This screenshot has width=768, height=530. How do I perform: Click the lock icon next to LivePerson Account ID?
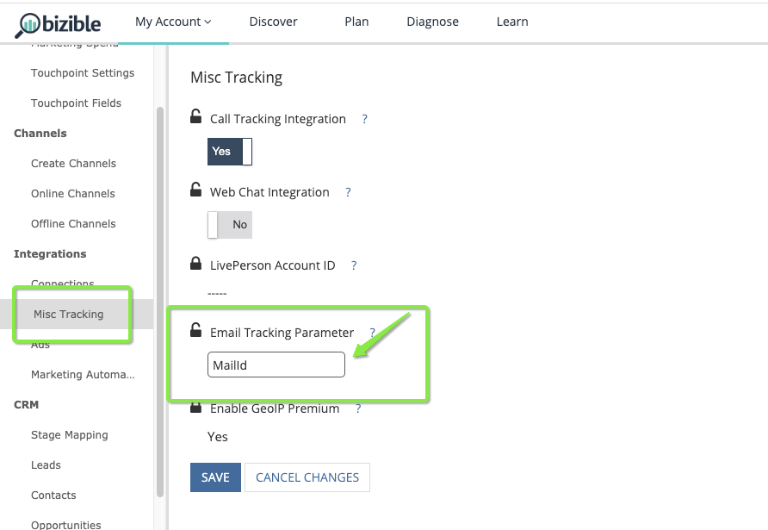point(196,264)
